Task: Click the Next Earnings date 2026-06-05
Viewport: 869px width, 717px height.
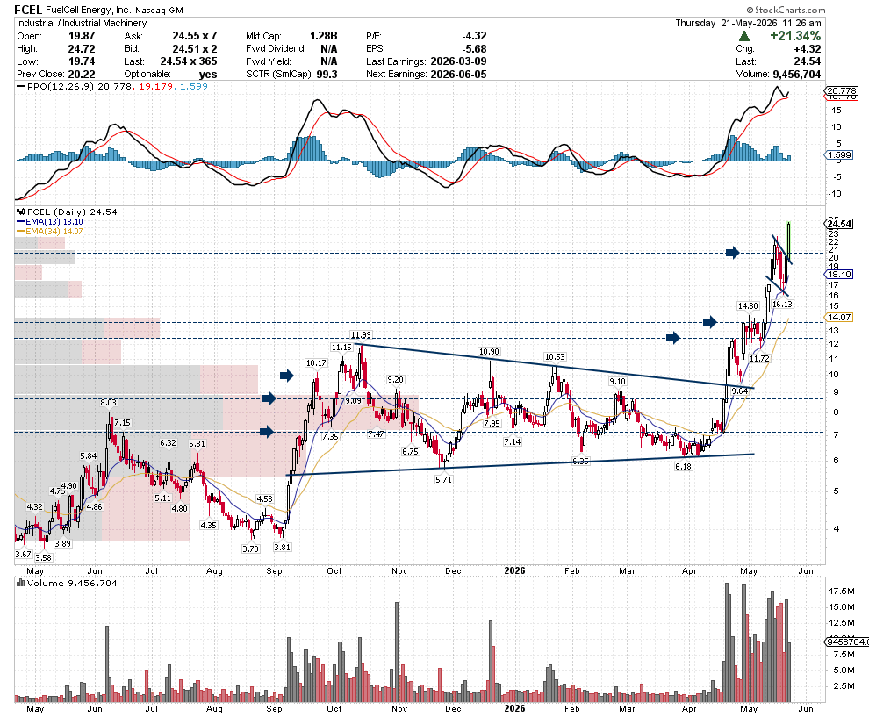Action: click(458, 75)
